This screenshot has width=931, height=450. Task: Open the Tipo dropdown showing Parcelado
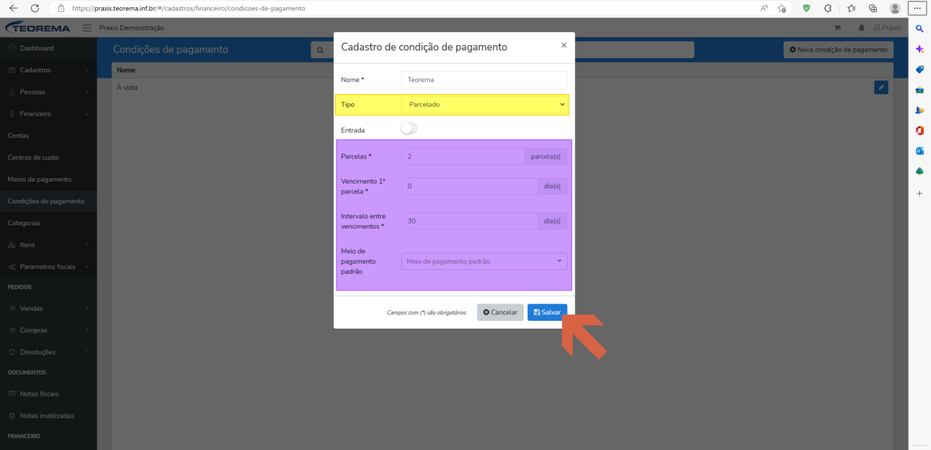tap(484, 105)
